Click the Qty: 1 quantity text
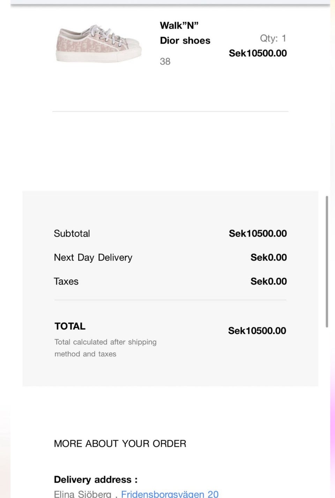This screenshot has height=498, width=335. [x=273, y=38]
